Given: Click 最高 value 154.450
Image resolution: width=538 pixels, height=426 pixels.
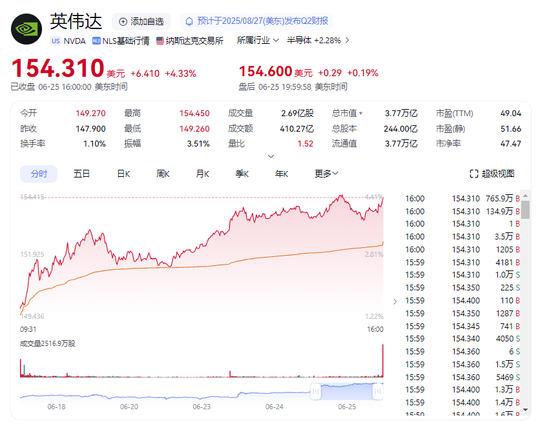Looking at the screenshot, I should pos(194,114).
